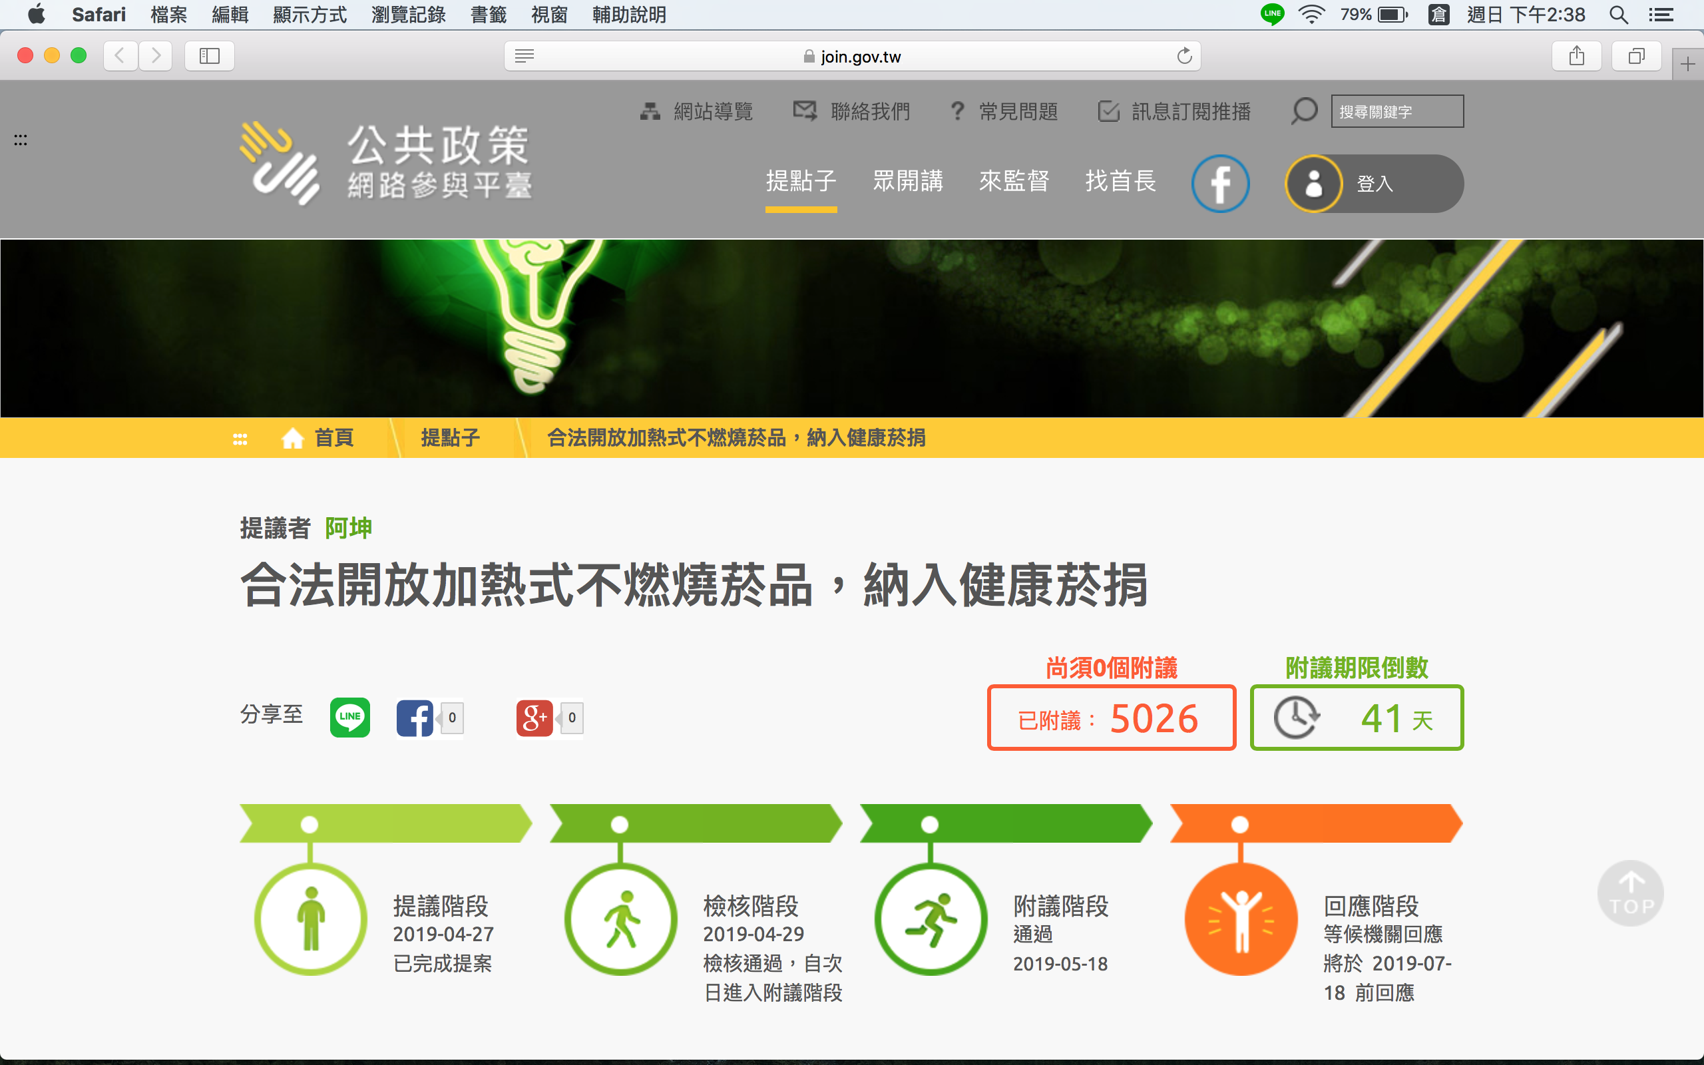The width and height of the screenshot is (1704, 1065).
Task: Click the 登入 login button
Action: 1373,183
